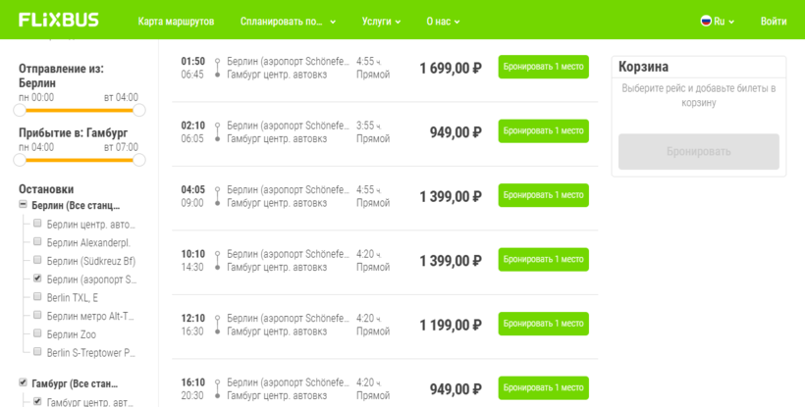Click arrival slider left handle

point(20,160)
